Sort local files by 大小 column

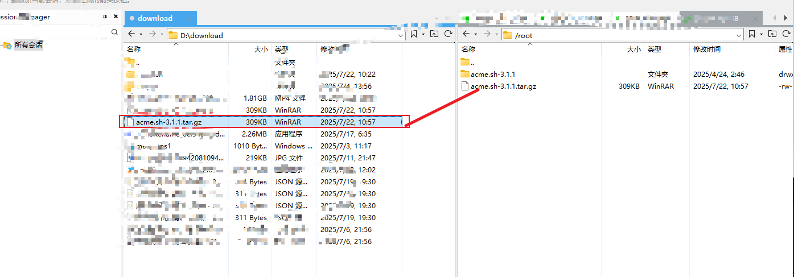(261, 49)
